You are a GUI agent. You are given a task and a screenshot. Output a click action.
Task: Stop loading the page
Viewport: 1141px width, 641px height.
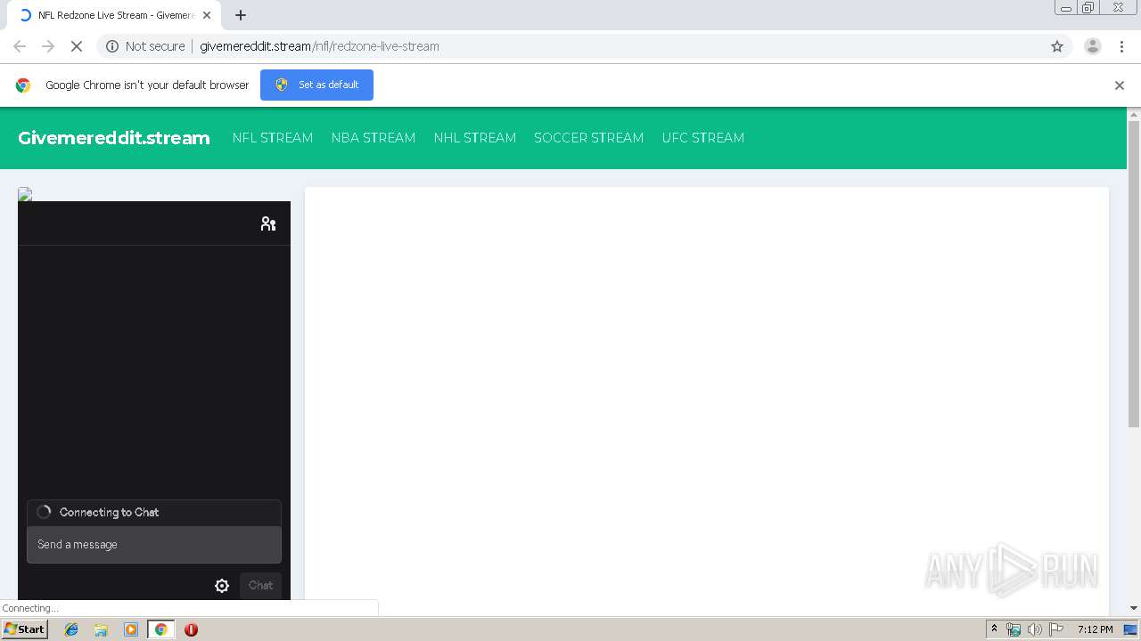point(77,46)
